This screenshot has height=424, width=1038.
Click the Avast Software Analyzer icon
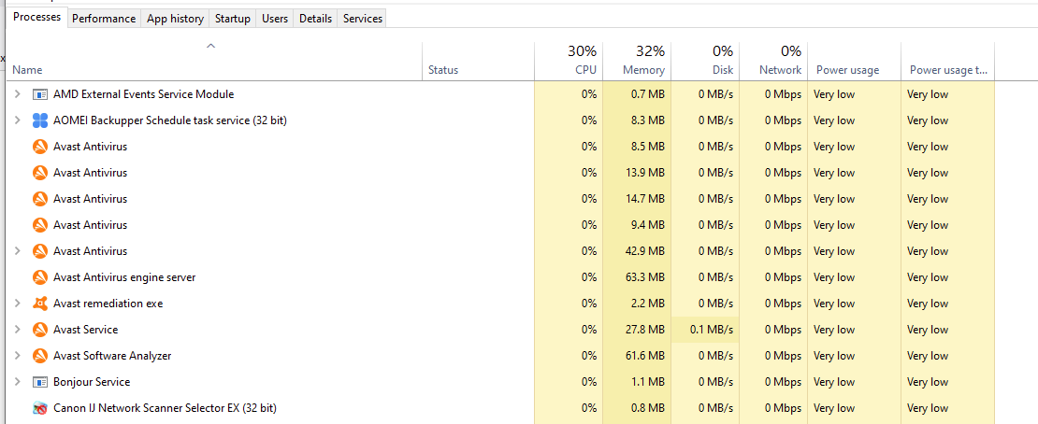40,356
